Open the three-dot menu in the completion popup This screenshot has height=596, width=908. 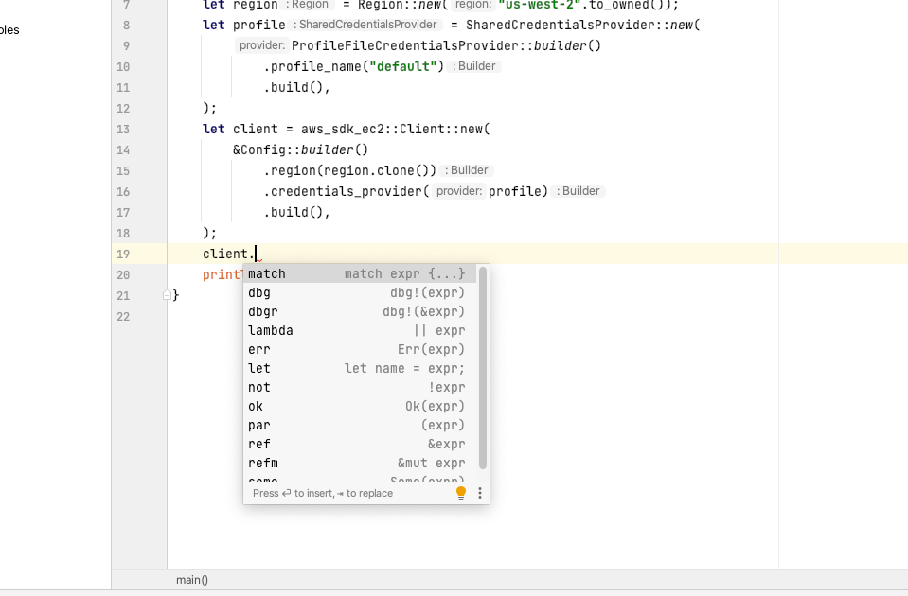click(x=479, y=492)
